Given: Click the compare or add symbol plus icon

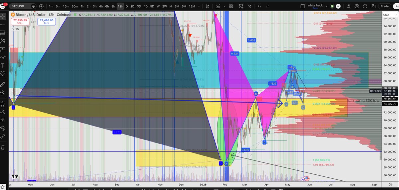Looking at the screenshot, I should [x=41, y=6].
